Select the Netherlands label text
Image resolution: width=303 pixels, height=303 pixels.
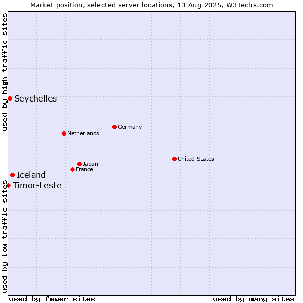[83, 133]
